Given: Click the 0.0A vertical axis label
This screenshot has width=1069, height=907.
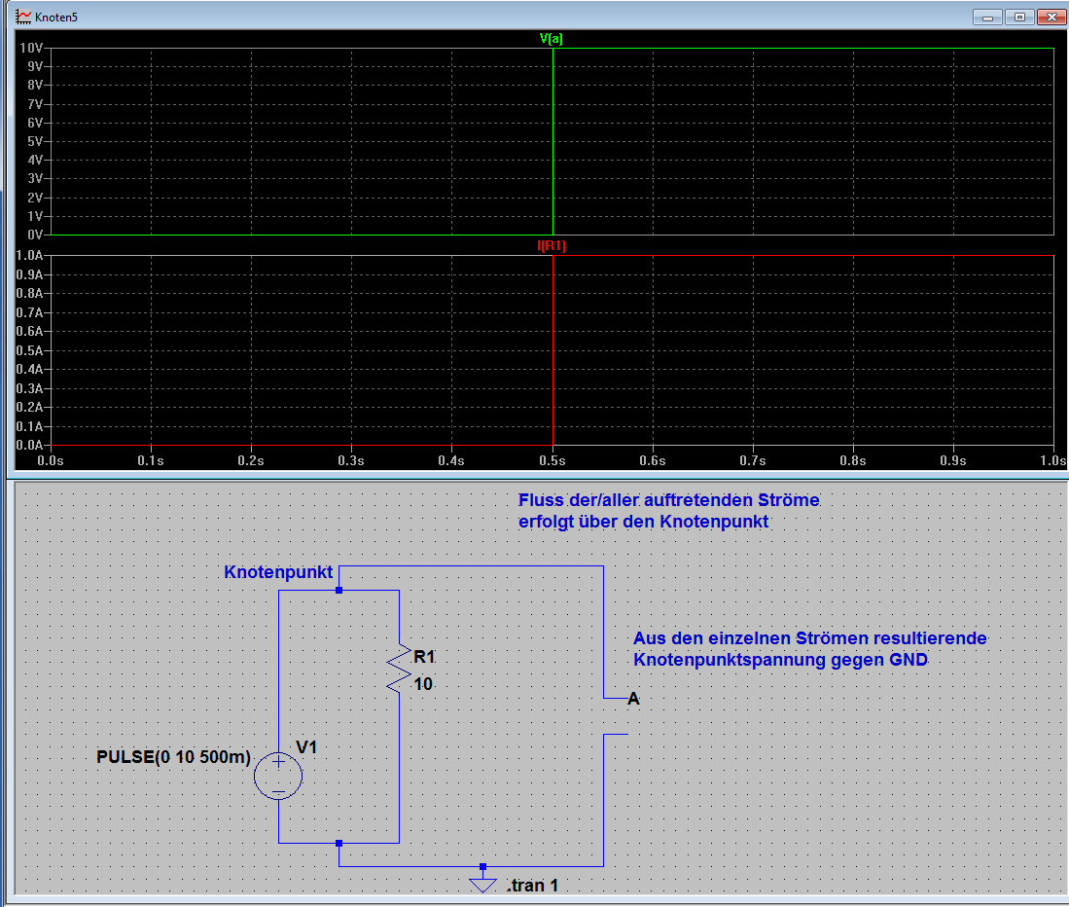Looking at the screenshot, I should (x=29, y=445).
